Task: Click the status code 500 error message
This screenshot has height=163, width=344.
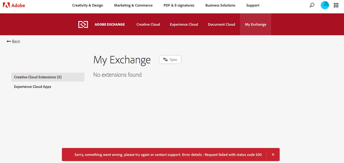Action: [x=168, y=155]
